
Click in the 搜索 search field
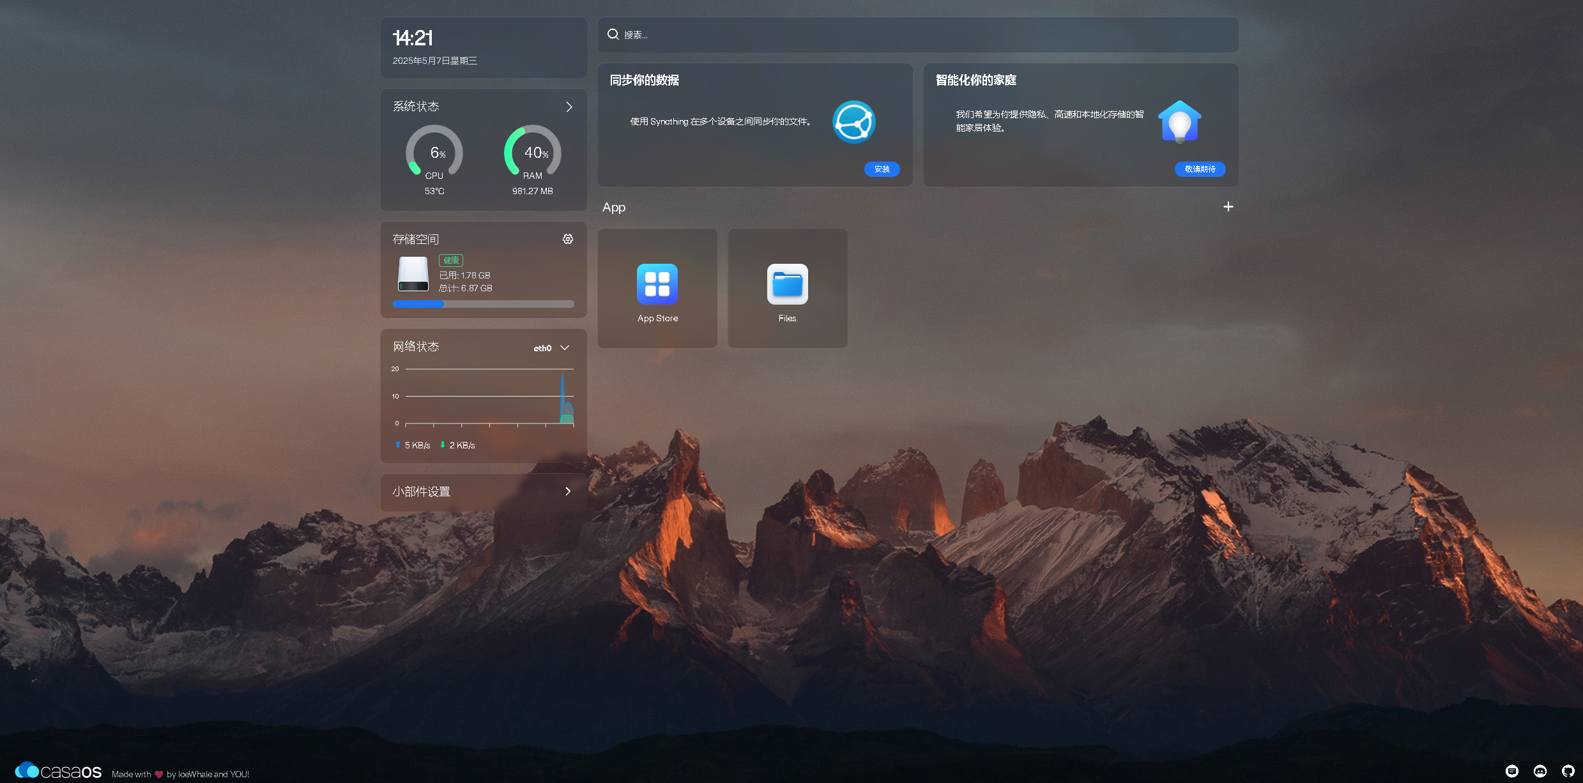coord(917,35)
